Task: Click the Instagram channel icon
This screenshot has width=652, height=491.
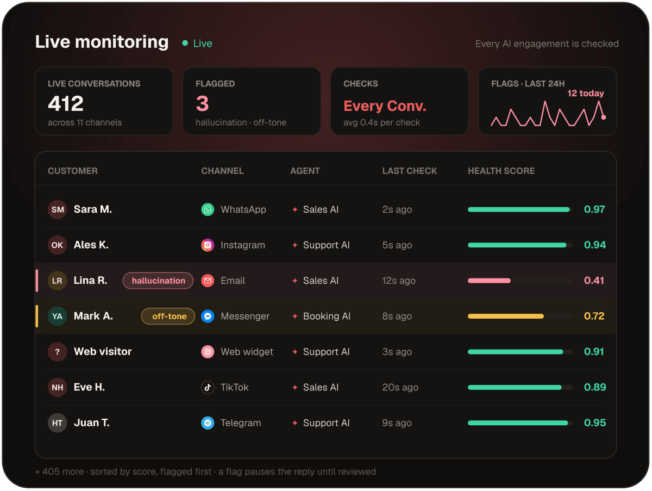Action: [208, 245]
